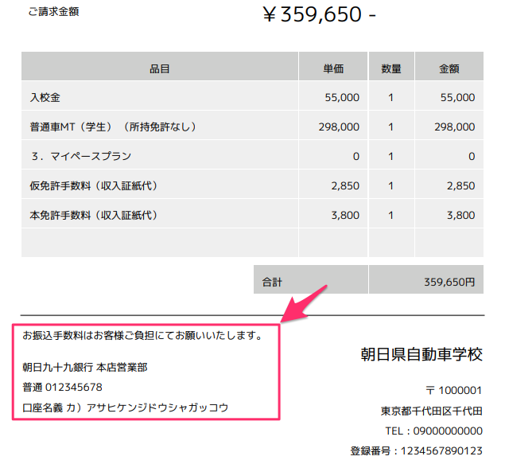Viewport: 505px width, 464px height.
Task: Select the 359,650円 total cell
Action: [x=449, y=282]
